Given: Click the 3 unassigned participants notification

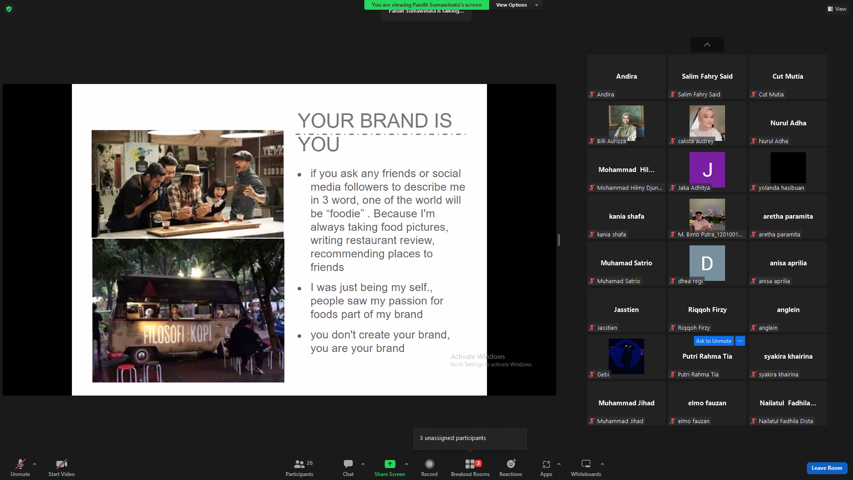Looking at the screenshot, I should [x=470, y=439].
